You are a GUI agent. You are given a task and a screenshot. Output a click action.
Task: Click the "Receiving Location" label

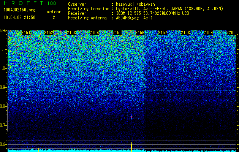(89, 9)
